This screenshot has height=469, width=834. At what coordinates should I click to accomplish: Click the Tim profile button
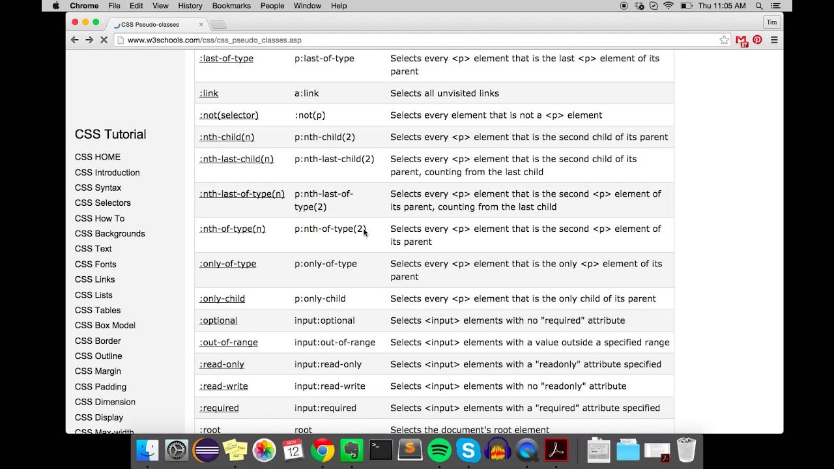(772, 21)
